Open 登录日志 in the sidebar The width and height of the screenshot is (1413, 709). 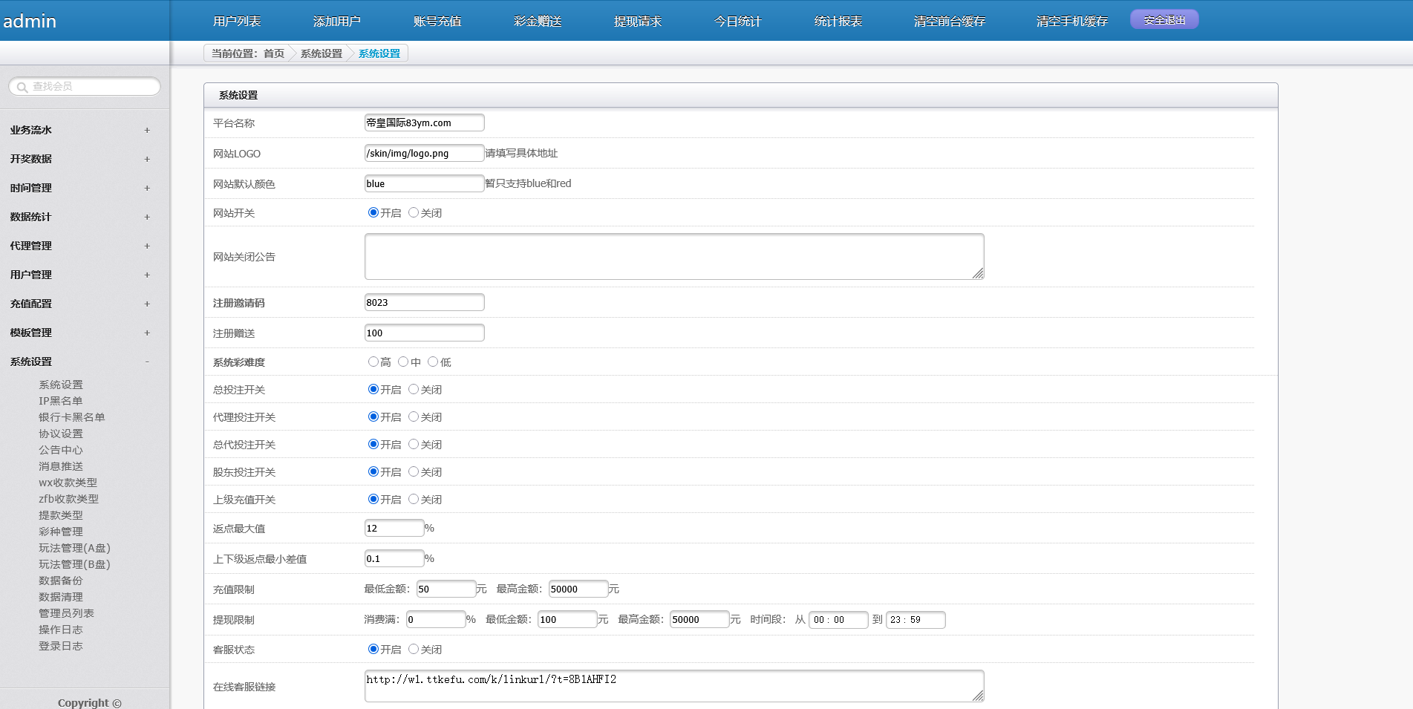61,646
